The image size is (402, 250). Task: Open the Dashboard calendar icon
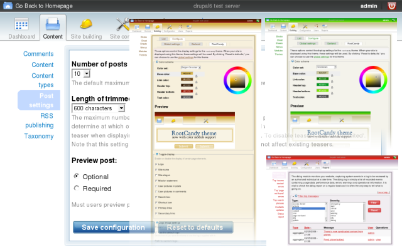pyautogui.click(x=21, y=24)
